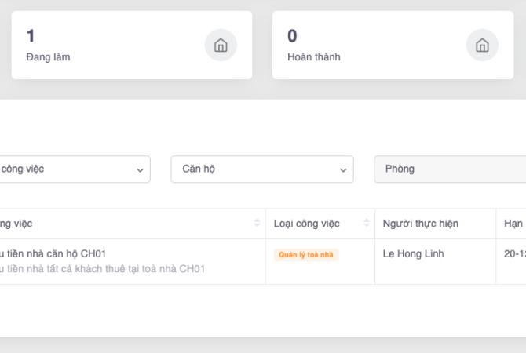
Task: Click the house icon on Hoàn thành card
Action: point(481,45)
